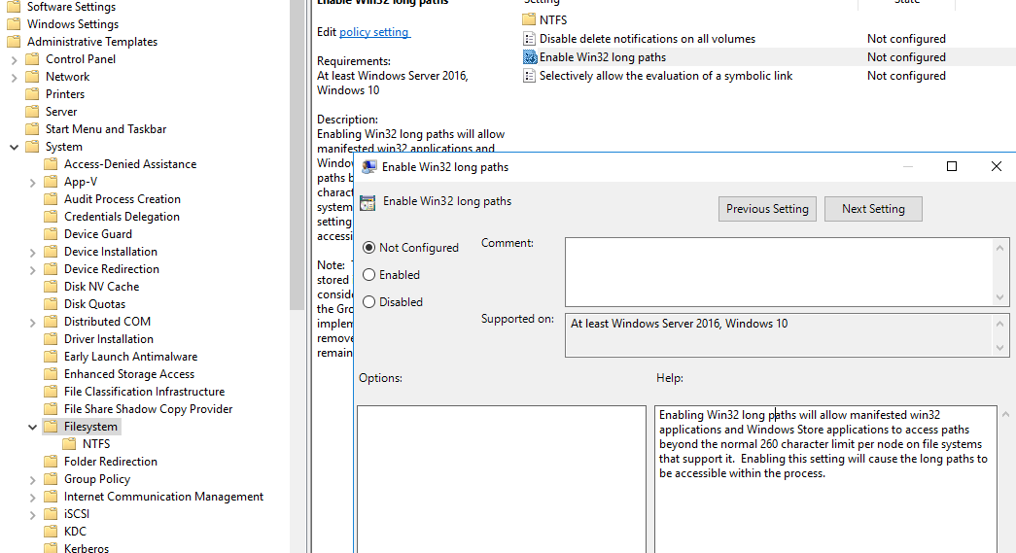This screenshot has height=553, width=1016.
Task: Select the Not Configured radio button
Action: point(368,248)
